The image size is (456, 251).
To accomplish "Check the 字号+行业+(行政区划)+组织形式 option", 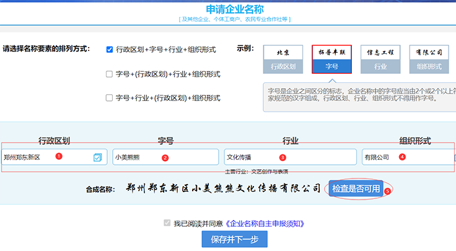I will (110, 97).
